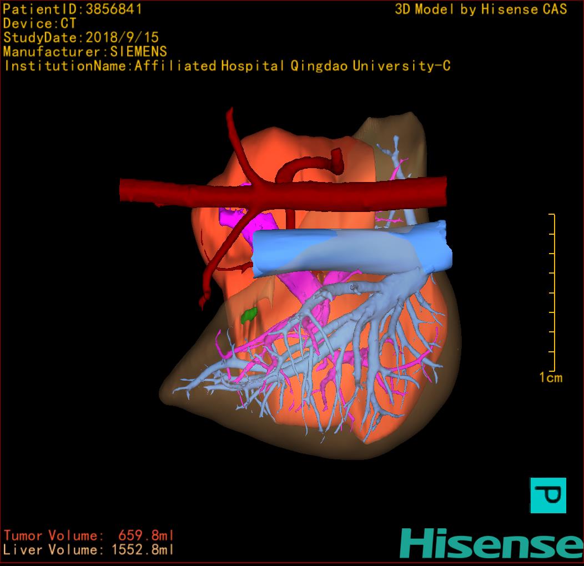
Task: Click the InstitutionName Affiliated Hospital text
Action: pos(227,66)
